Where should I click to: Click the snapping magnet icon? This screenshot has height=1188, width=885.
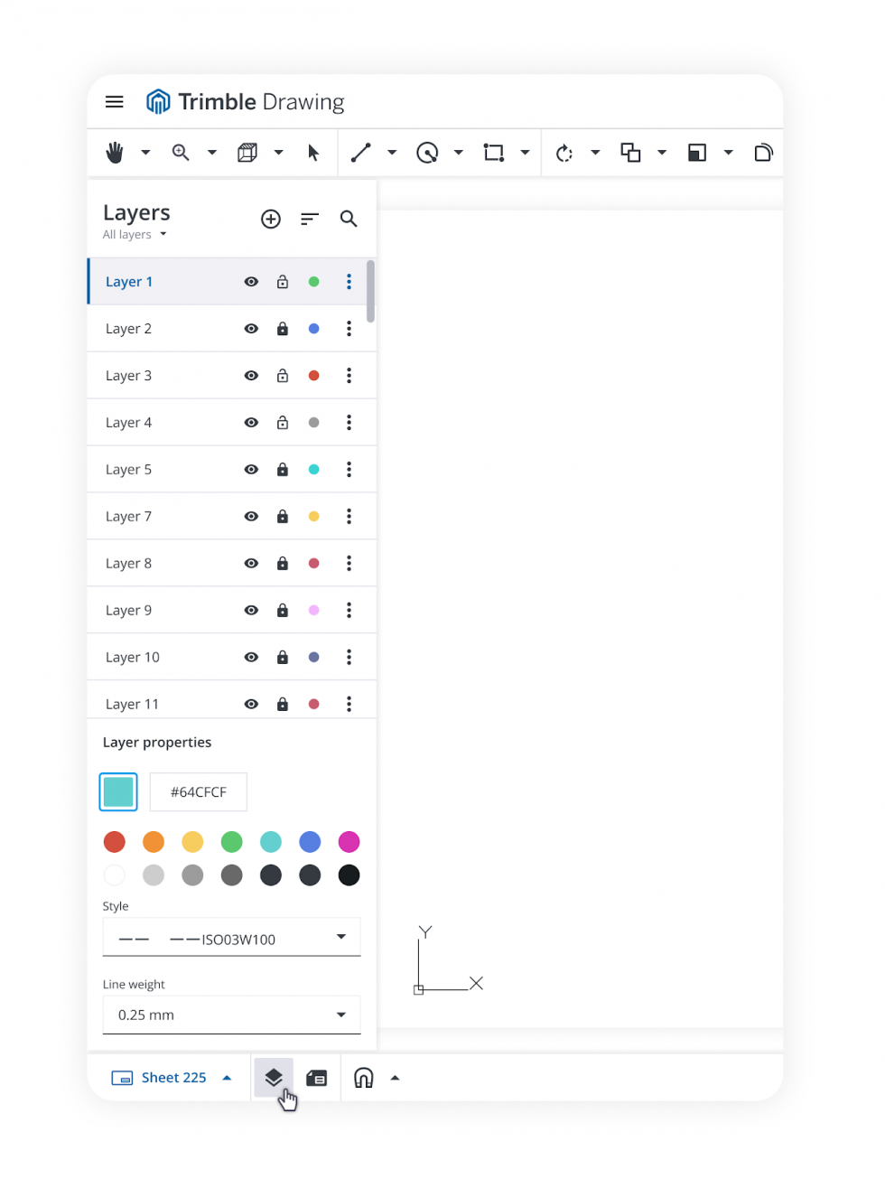pyautogui.click(x=363, y=1078)
